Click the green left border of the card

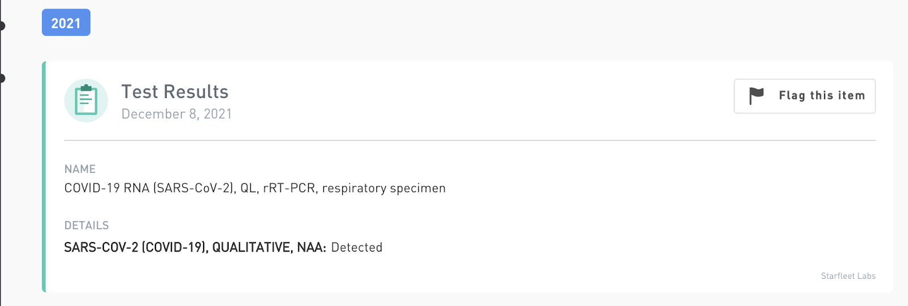coord(44,177)
